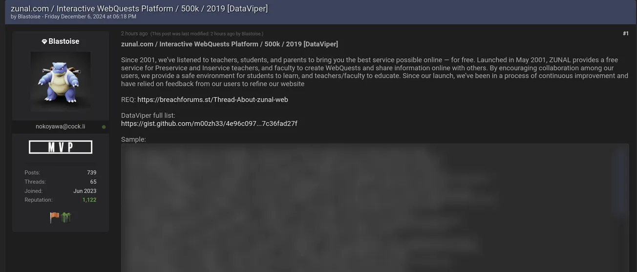The height and width of the screenshot is (272, 637).
Task: Click the thread title in the header bar
Action: tap(139, 8)
